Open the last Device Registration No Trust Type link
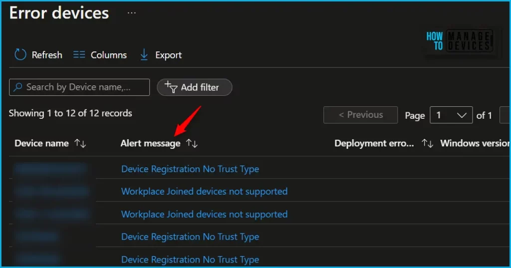Screen dimensions: 511x268 (x=190, y=260)
